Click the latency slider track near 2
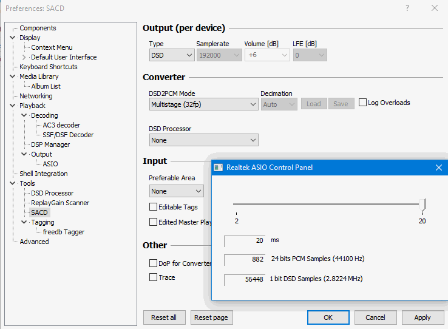The height and width of the screenshot is (329, 448). tap(237, 204)
